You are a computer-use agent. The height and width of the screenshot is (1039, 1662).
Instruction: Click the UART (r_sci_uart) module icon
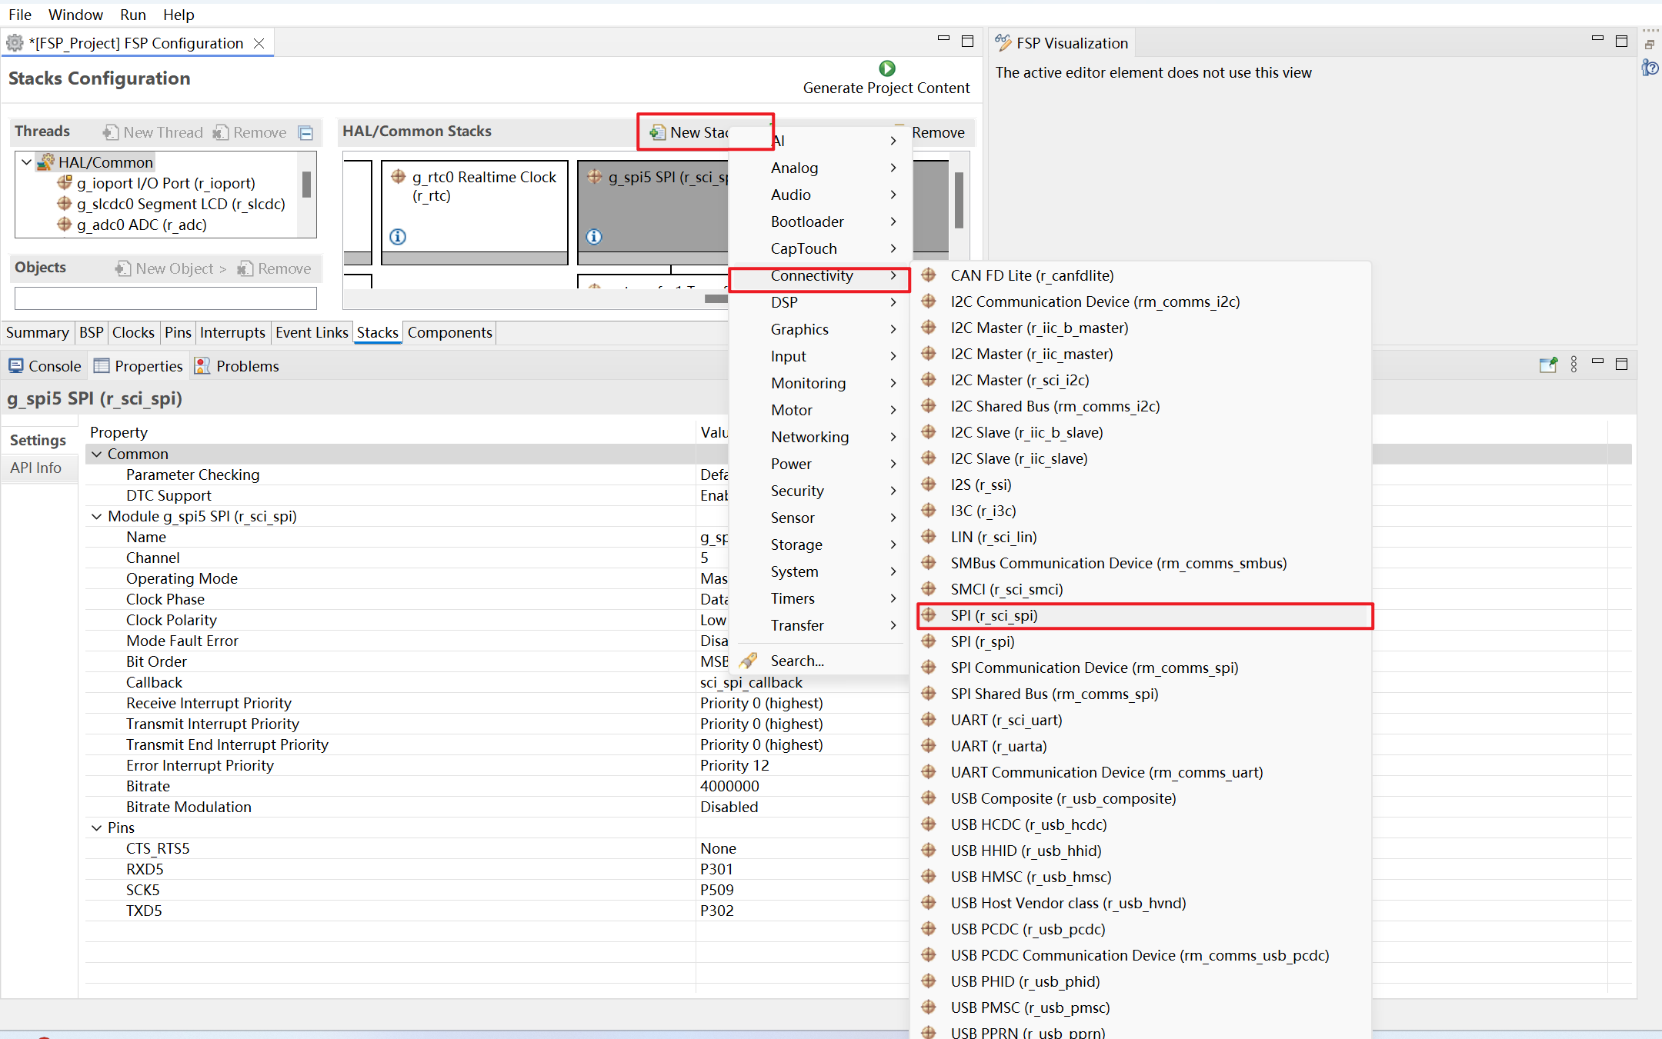(x=929, y=720)
